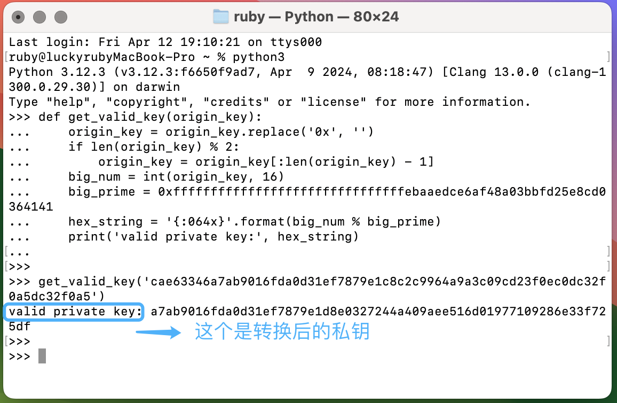Click the blue Chinese annotation text
617x403 pixels.
pos(282,332)
